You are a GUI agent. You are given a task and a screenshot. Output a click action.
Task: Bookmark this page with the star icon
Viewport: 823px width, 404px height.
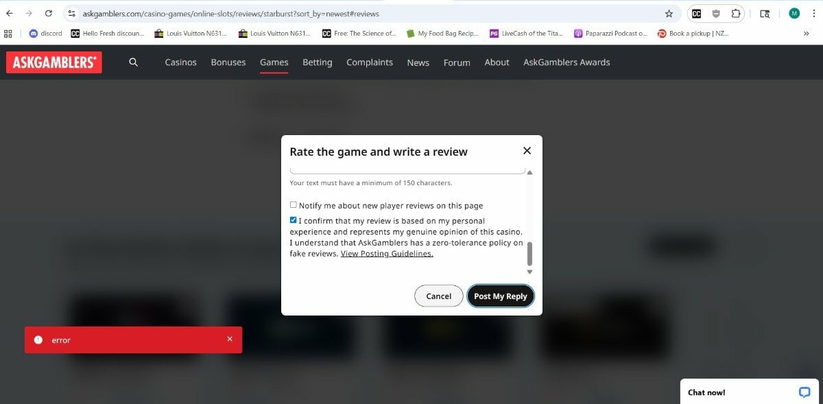669,14
